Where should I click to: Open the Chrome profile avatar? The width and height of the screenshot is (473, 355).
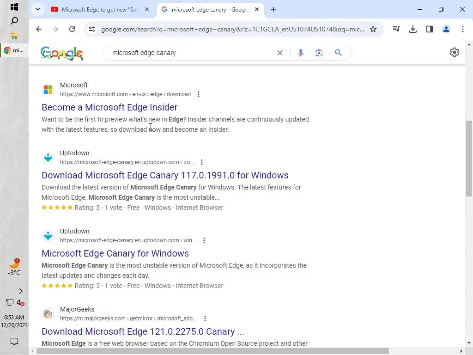446,29
